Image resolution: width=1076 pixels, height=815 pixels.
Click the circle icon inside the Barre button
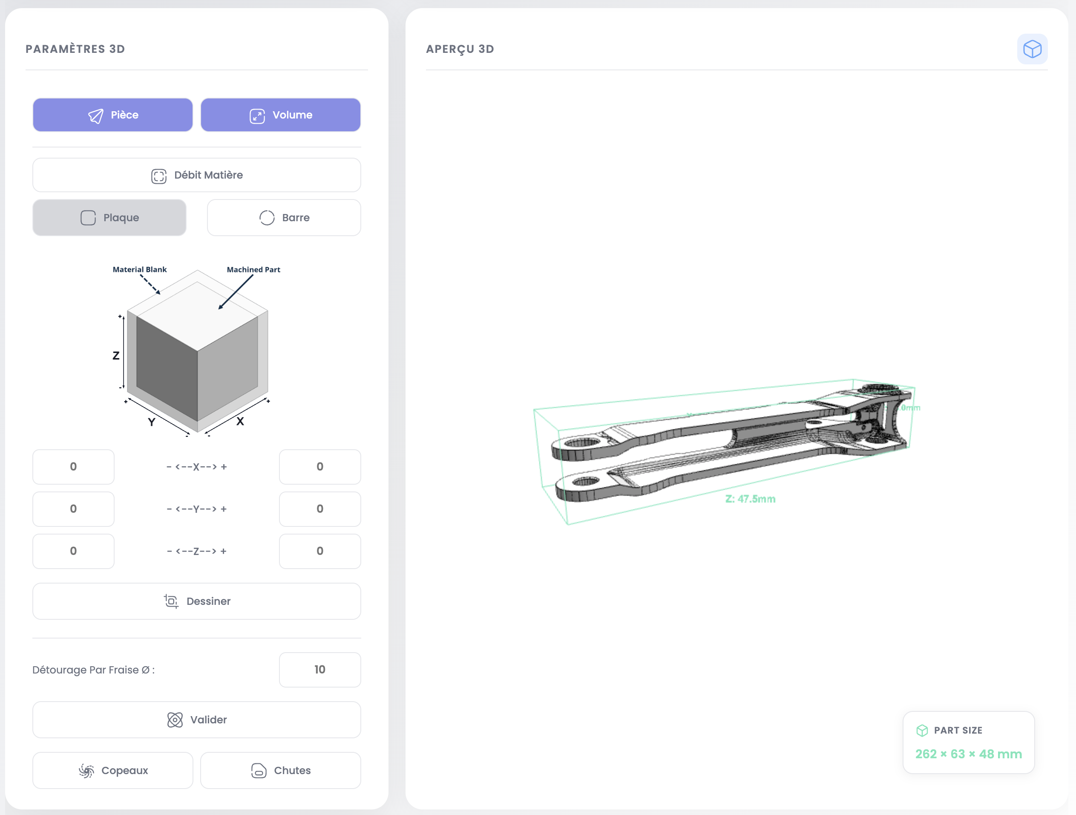click(x=267, y=218)
